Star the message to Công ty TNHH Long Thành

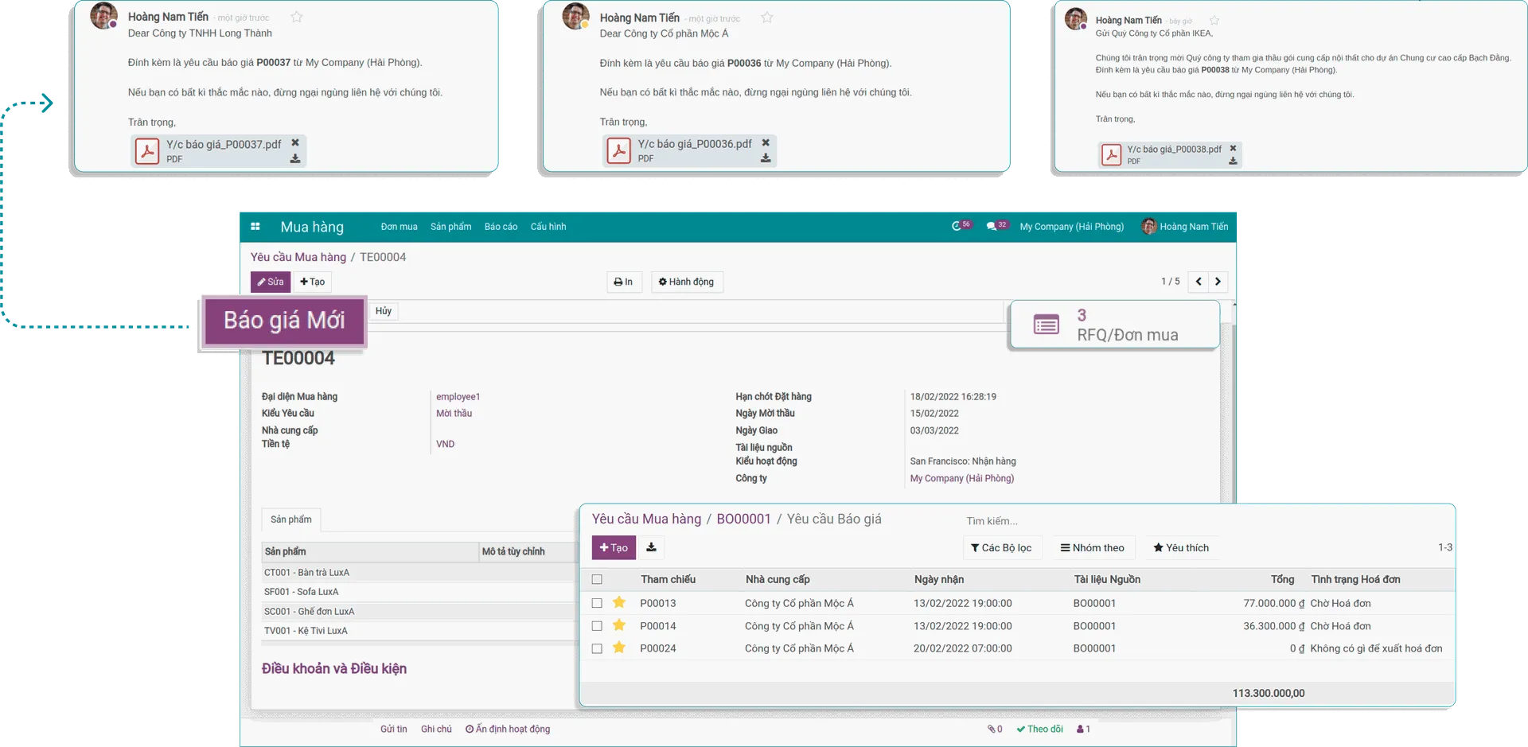coord(297,17)
